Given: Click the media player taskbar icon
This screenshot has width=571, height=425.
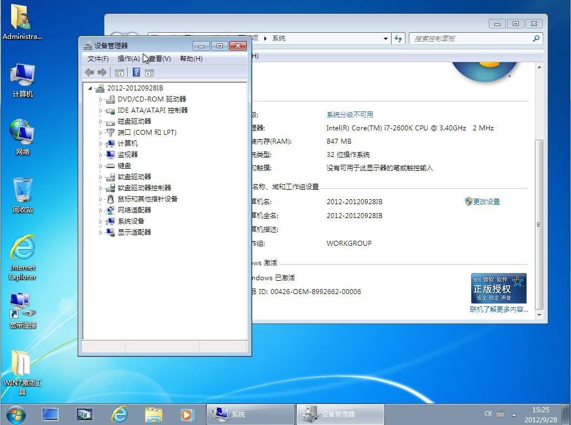Looking at the screenshot, I should point(187,414).
